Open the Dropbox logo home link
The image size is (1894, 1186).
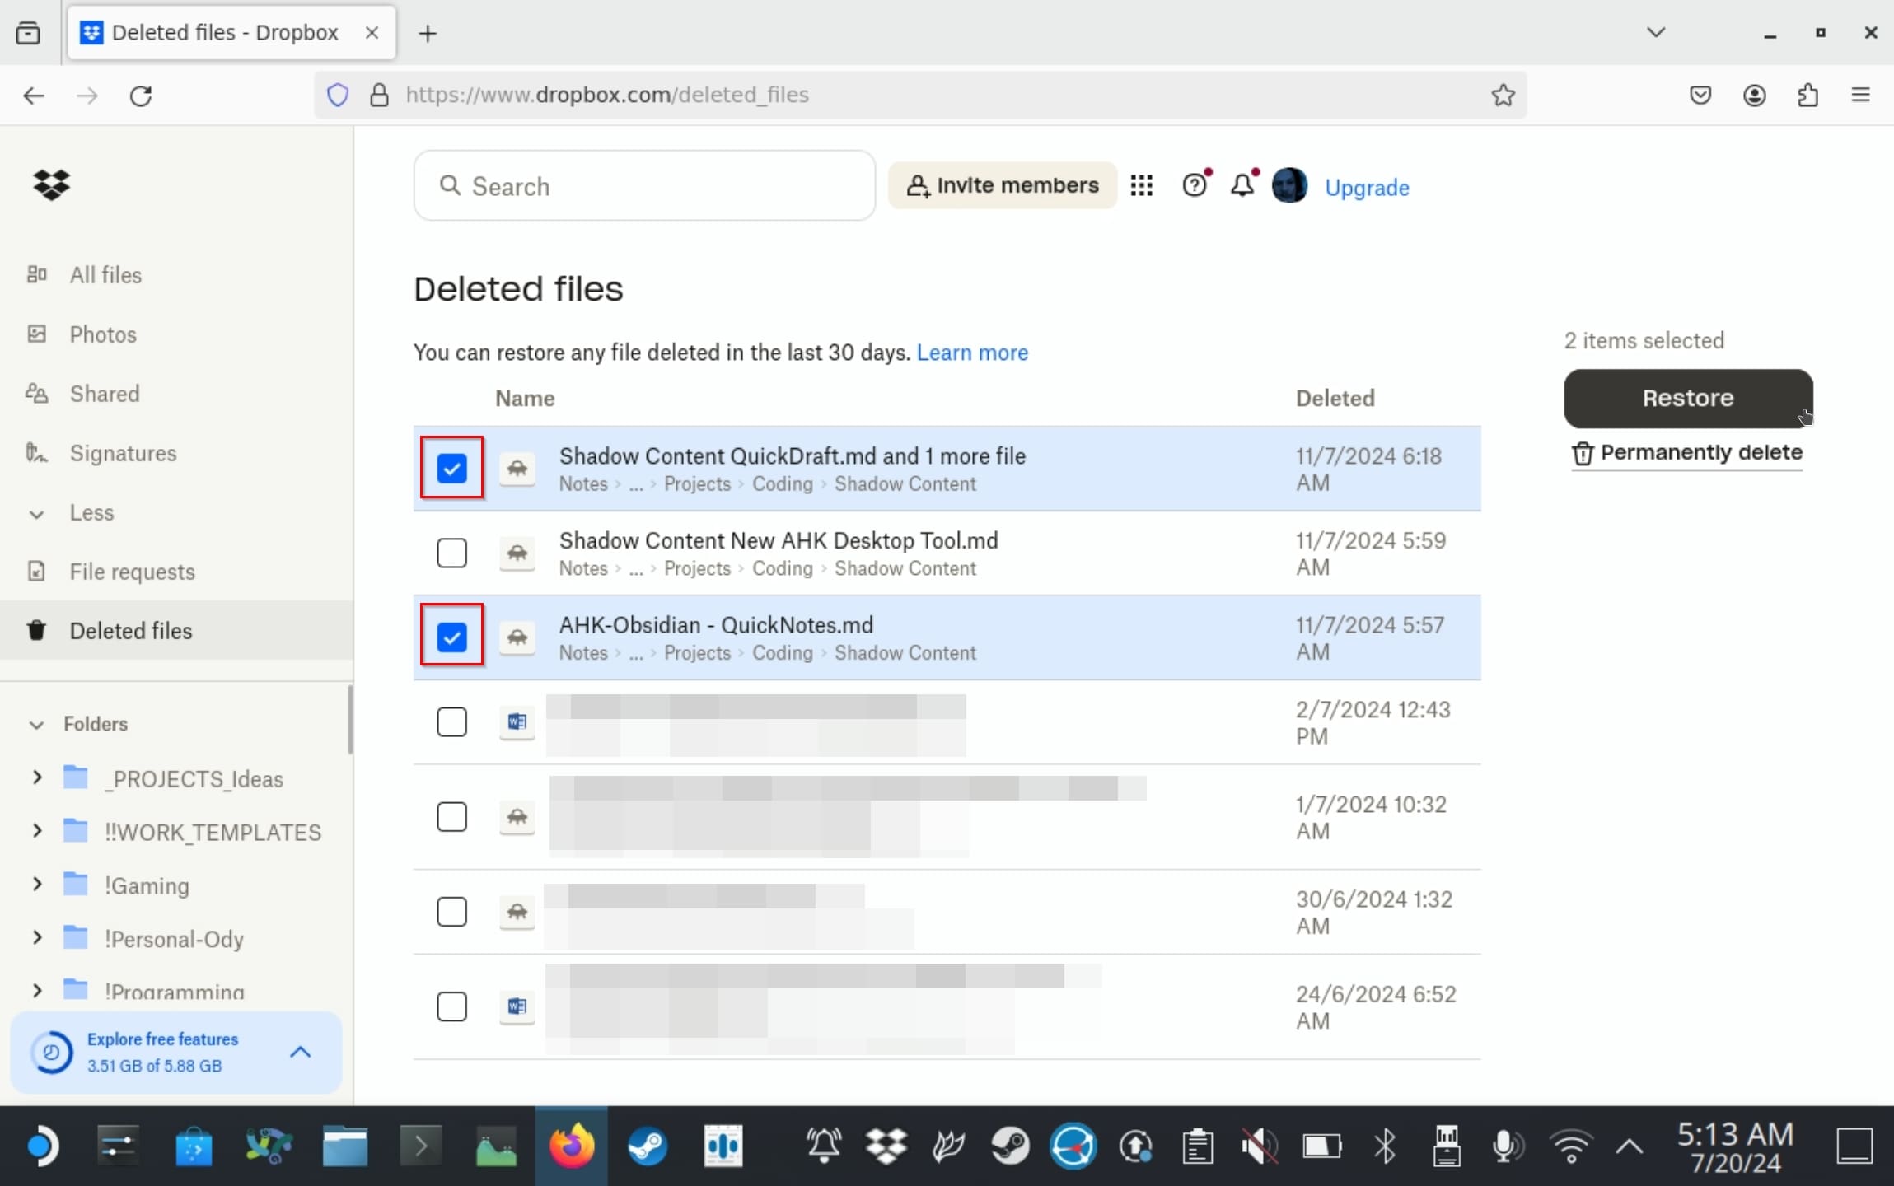point(51,184)
